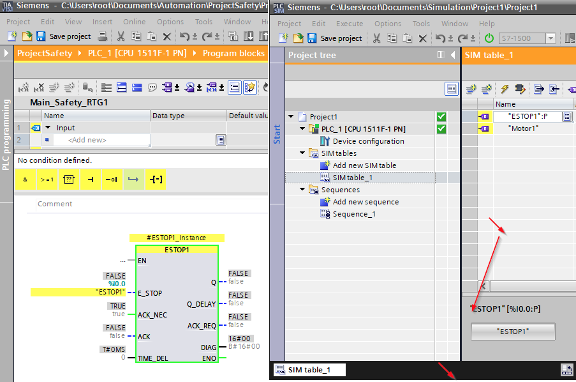This screenshot has height=382, width=576.
Task: Click import arrow icon in SIM table toolbar
Action: point(554,89)
